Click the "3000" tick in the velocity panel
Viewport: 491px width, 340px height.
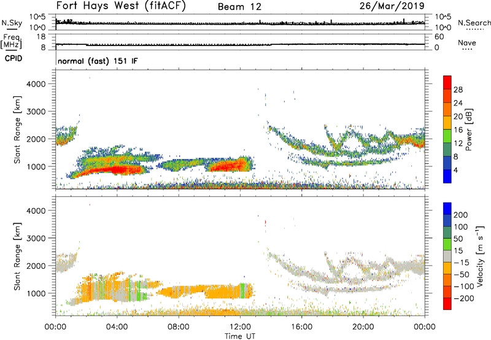(36, 238)
